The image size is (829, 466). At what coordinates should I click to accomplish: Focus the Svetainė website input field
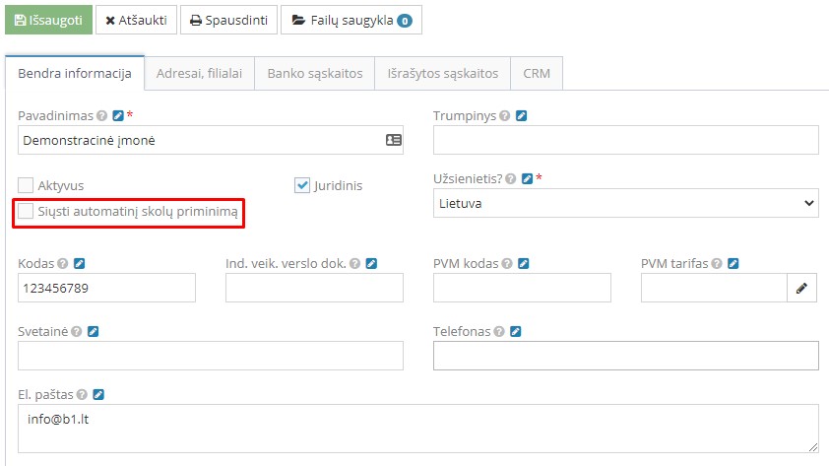click(211, 356)
